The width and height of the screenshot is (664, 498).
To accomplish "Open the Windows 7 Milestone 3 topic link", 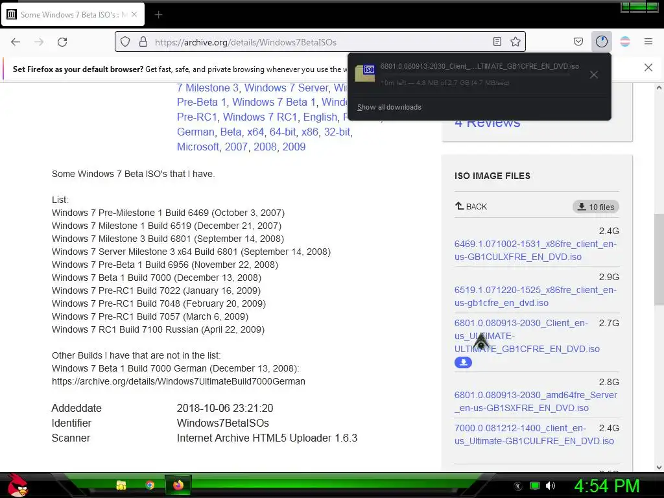I will (207, 88).
